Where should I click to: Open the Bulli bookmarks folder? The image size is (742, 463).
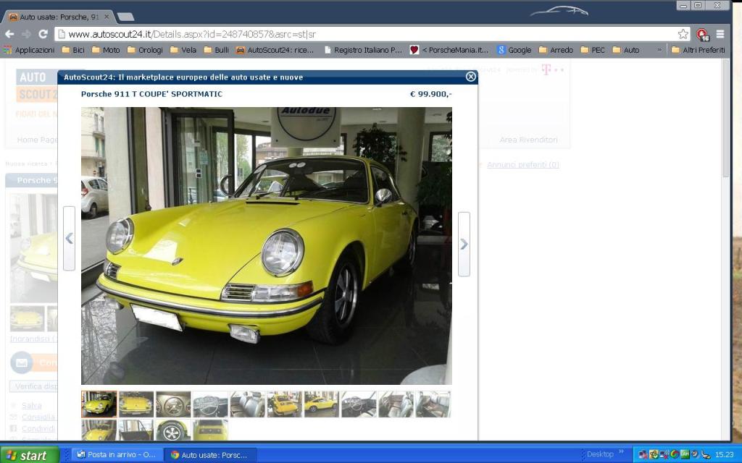pyautogui.click(x=216, y=50)
